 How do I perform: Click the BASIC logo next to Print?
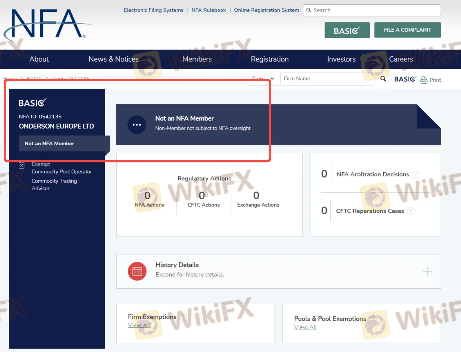coord(405,79)
